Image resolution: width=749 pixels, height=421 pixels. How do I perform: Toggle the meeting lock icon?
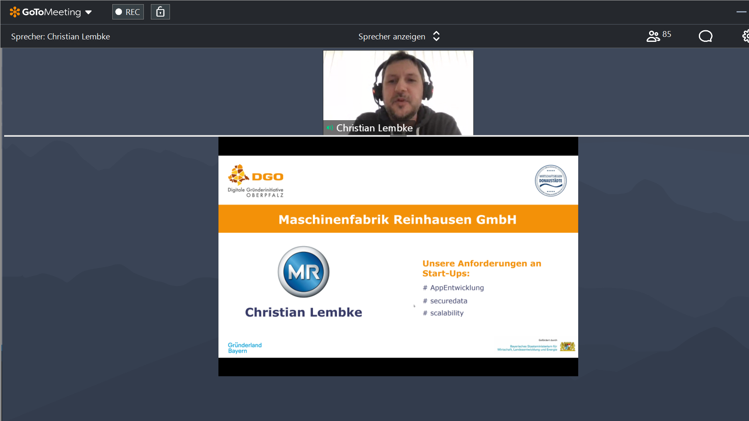coord(160,12)
